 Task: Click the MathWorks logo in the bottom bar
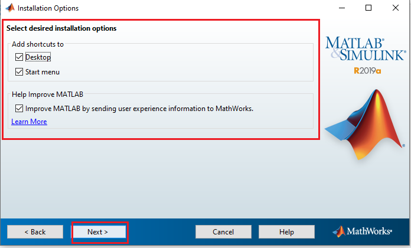tap(367, 231)
